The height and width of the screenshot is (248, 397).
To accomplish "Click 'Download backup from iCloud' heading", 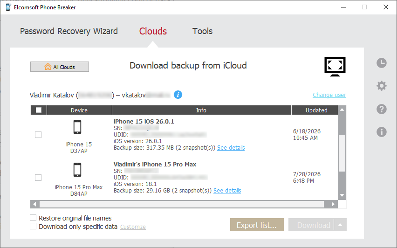I will (x=188, y=65).
